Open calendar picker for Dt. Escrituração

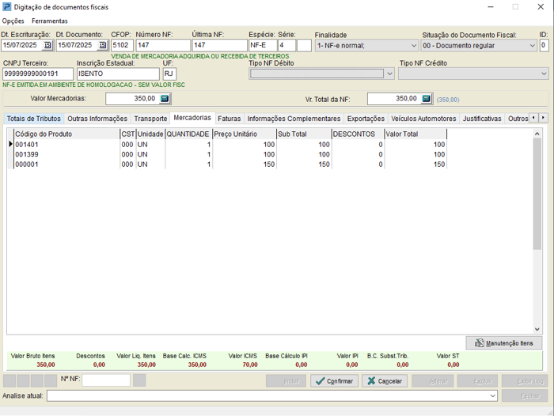coord(47,46)
